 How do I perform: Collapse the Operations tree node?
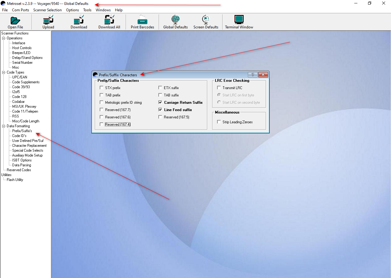(x=4, y=38)
